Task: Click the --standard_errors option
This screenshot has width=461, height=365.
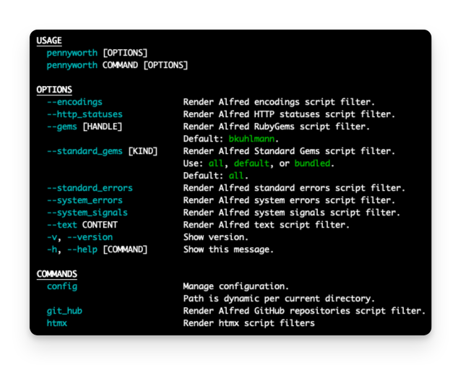Action: [90, 188]
